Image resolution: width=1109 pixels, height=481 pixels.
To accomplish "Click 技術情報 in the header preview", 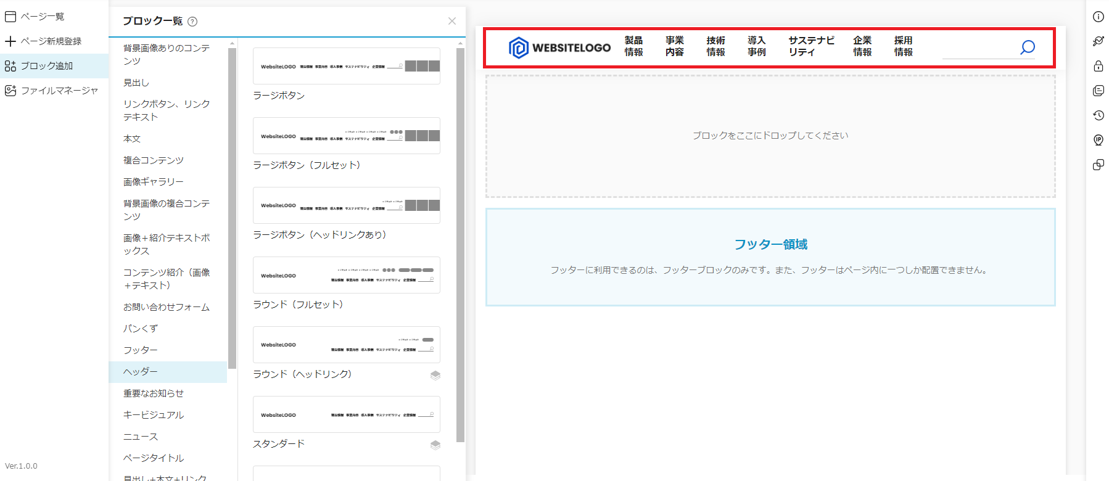I will pyautogui.click(x=715, y=46).
